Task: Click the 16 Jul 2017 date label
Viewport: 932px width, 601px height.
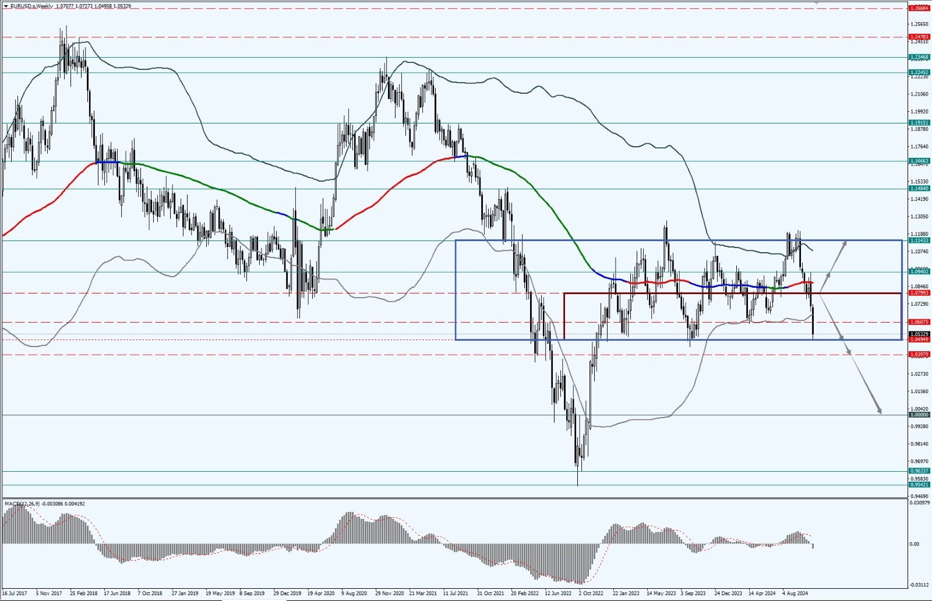Action: pos(15,593)
